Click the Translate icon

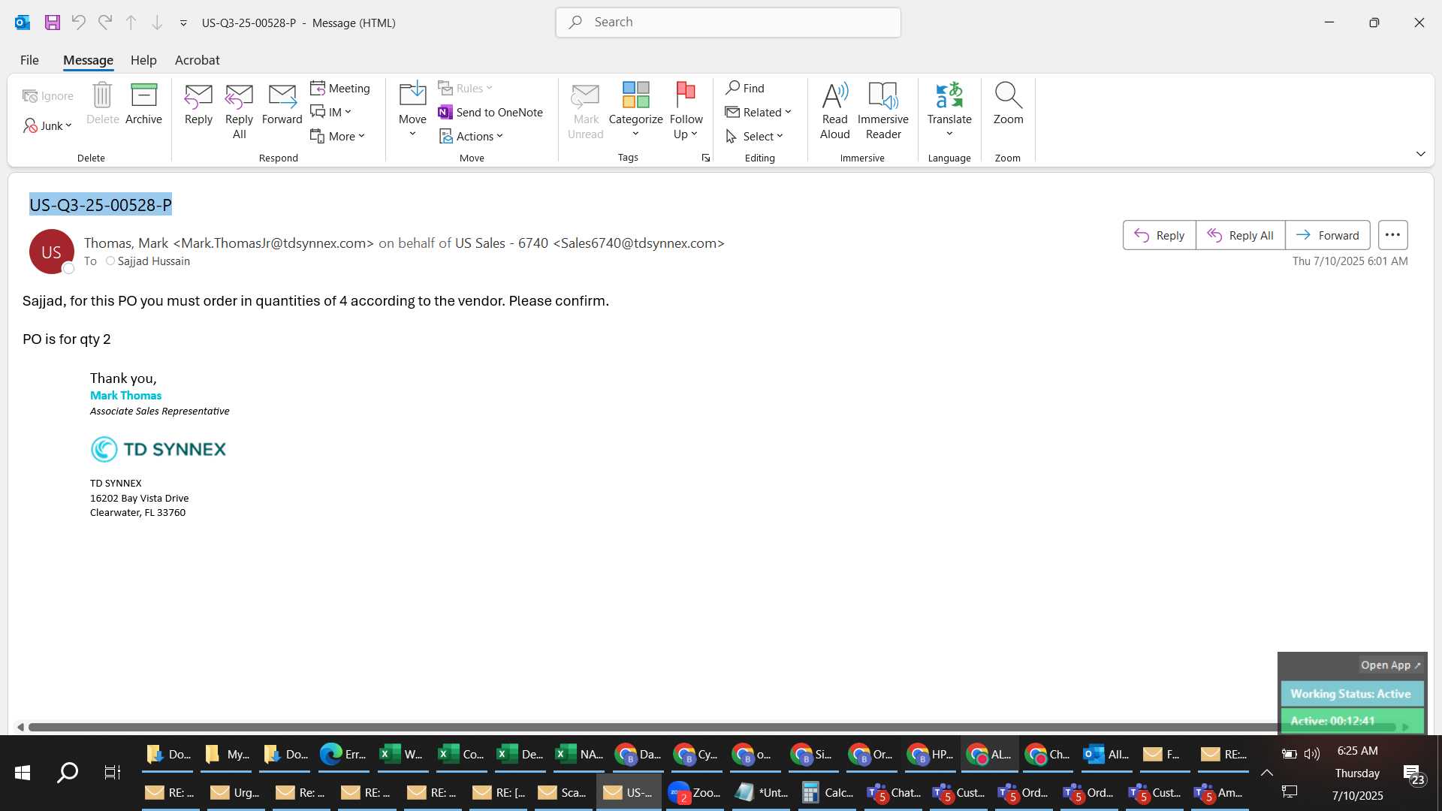(x=949, y=110)
